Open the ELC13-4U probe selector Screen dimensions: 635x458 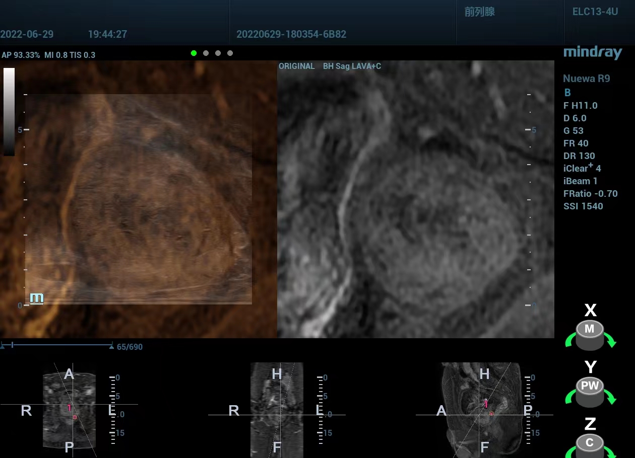pyautogui.click(x=595, y=12)
